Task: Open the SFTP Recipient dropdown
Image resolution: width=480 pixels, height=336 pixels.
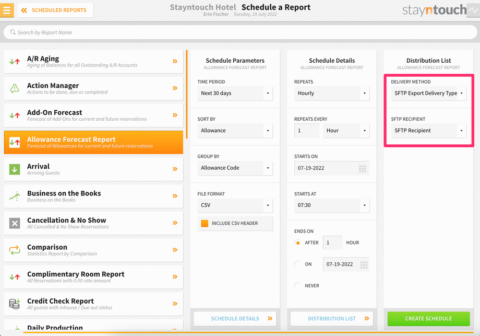Action: (x=428, y=131)
